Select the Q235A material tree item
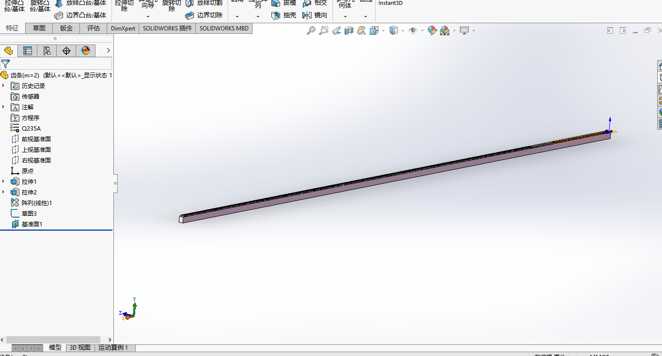 (x=26, y=128)
